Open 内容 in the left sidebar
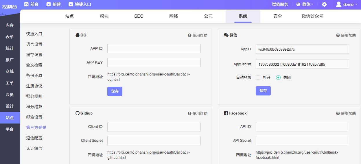Screen dimensions: 361x164 coord(10,25)
